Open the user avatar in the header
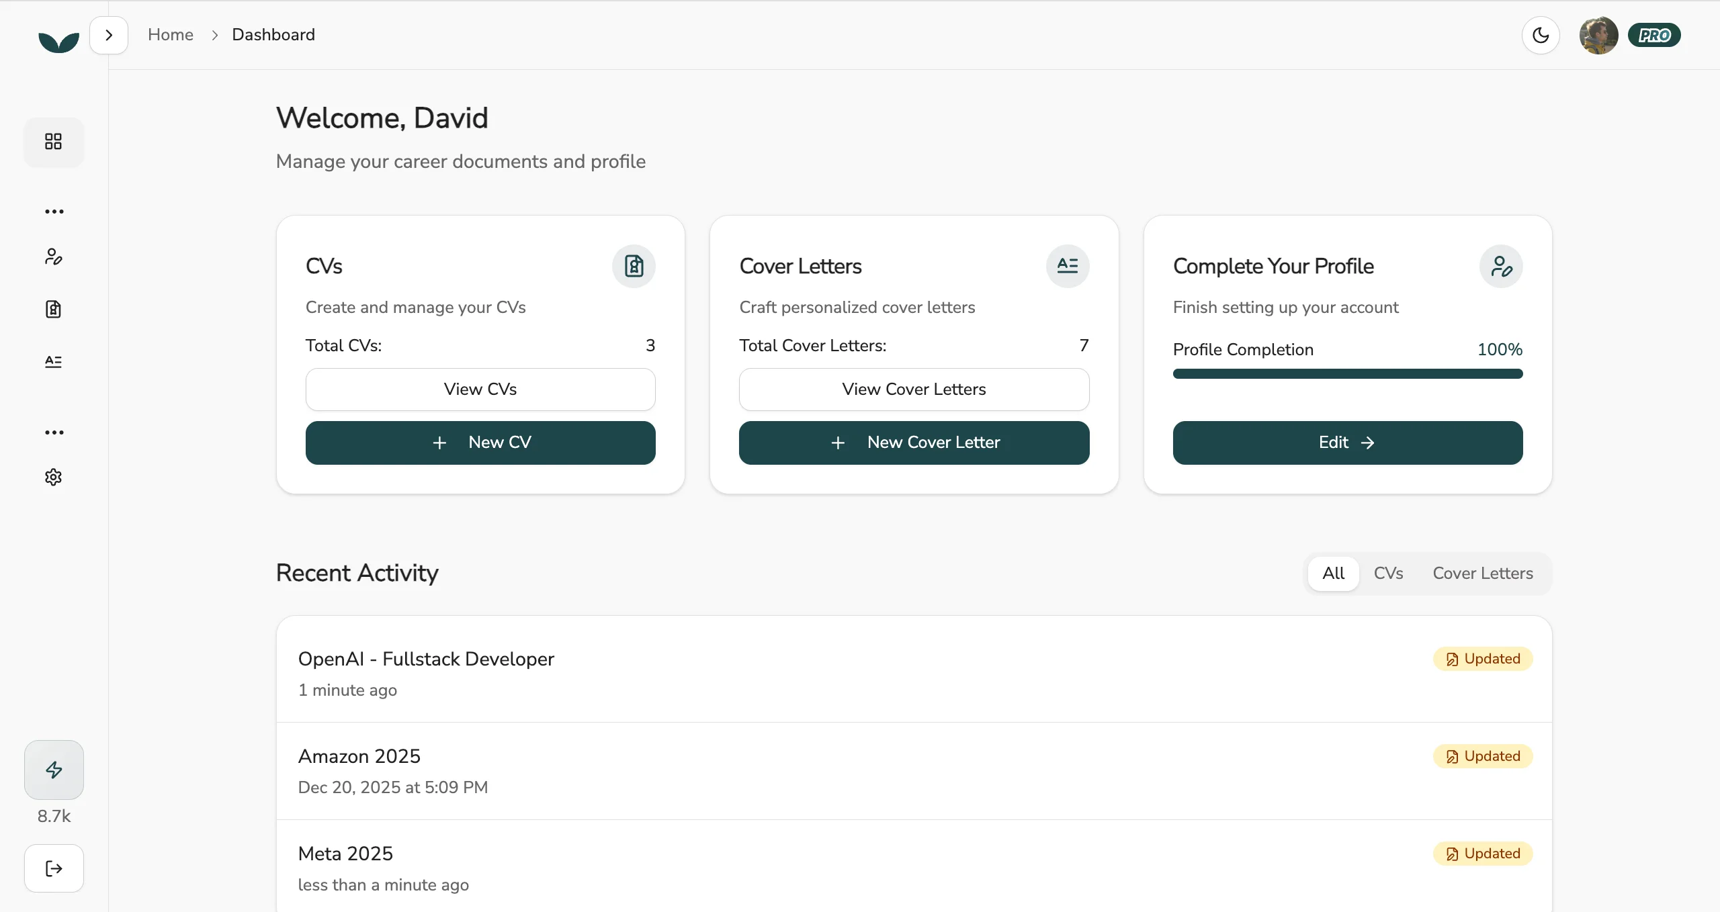This screenshot has width=1720, height=912. click(x=1598, y=35)
